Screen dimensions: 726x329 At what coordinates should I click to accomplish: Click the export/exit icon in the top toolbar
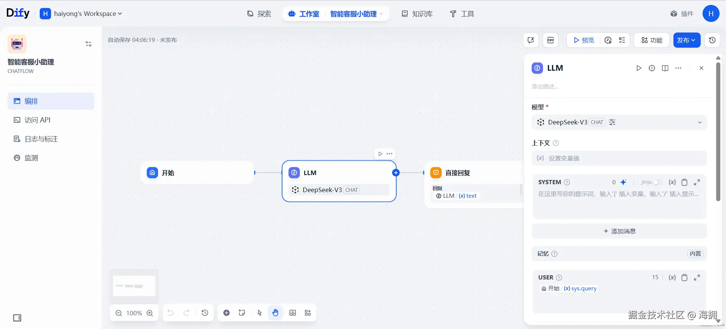tap(531, 40)
